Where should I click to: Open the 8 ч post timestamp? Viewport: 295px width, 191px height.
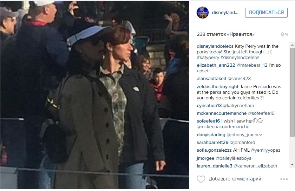point(284,34)
